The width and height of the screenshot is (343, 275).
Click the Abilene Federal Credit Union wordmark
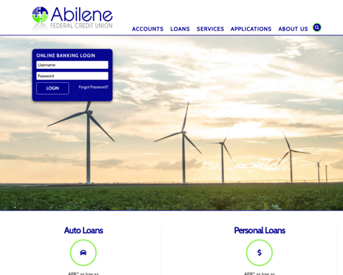click(81, 18)
